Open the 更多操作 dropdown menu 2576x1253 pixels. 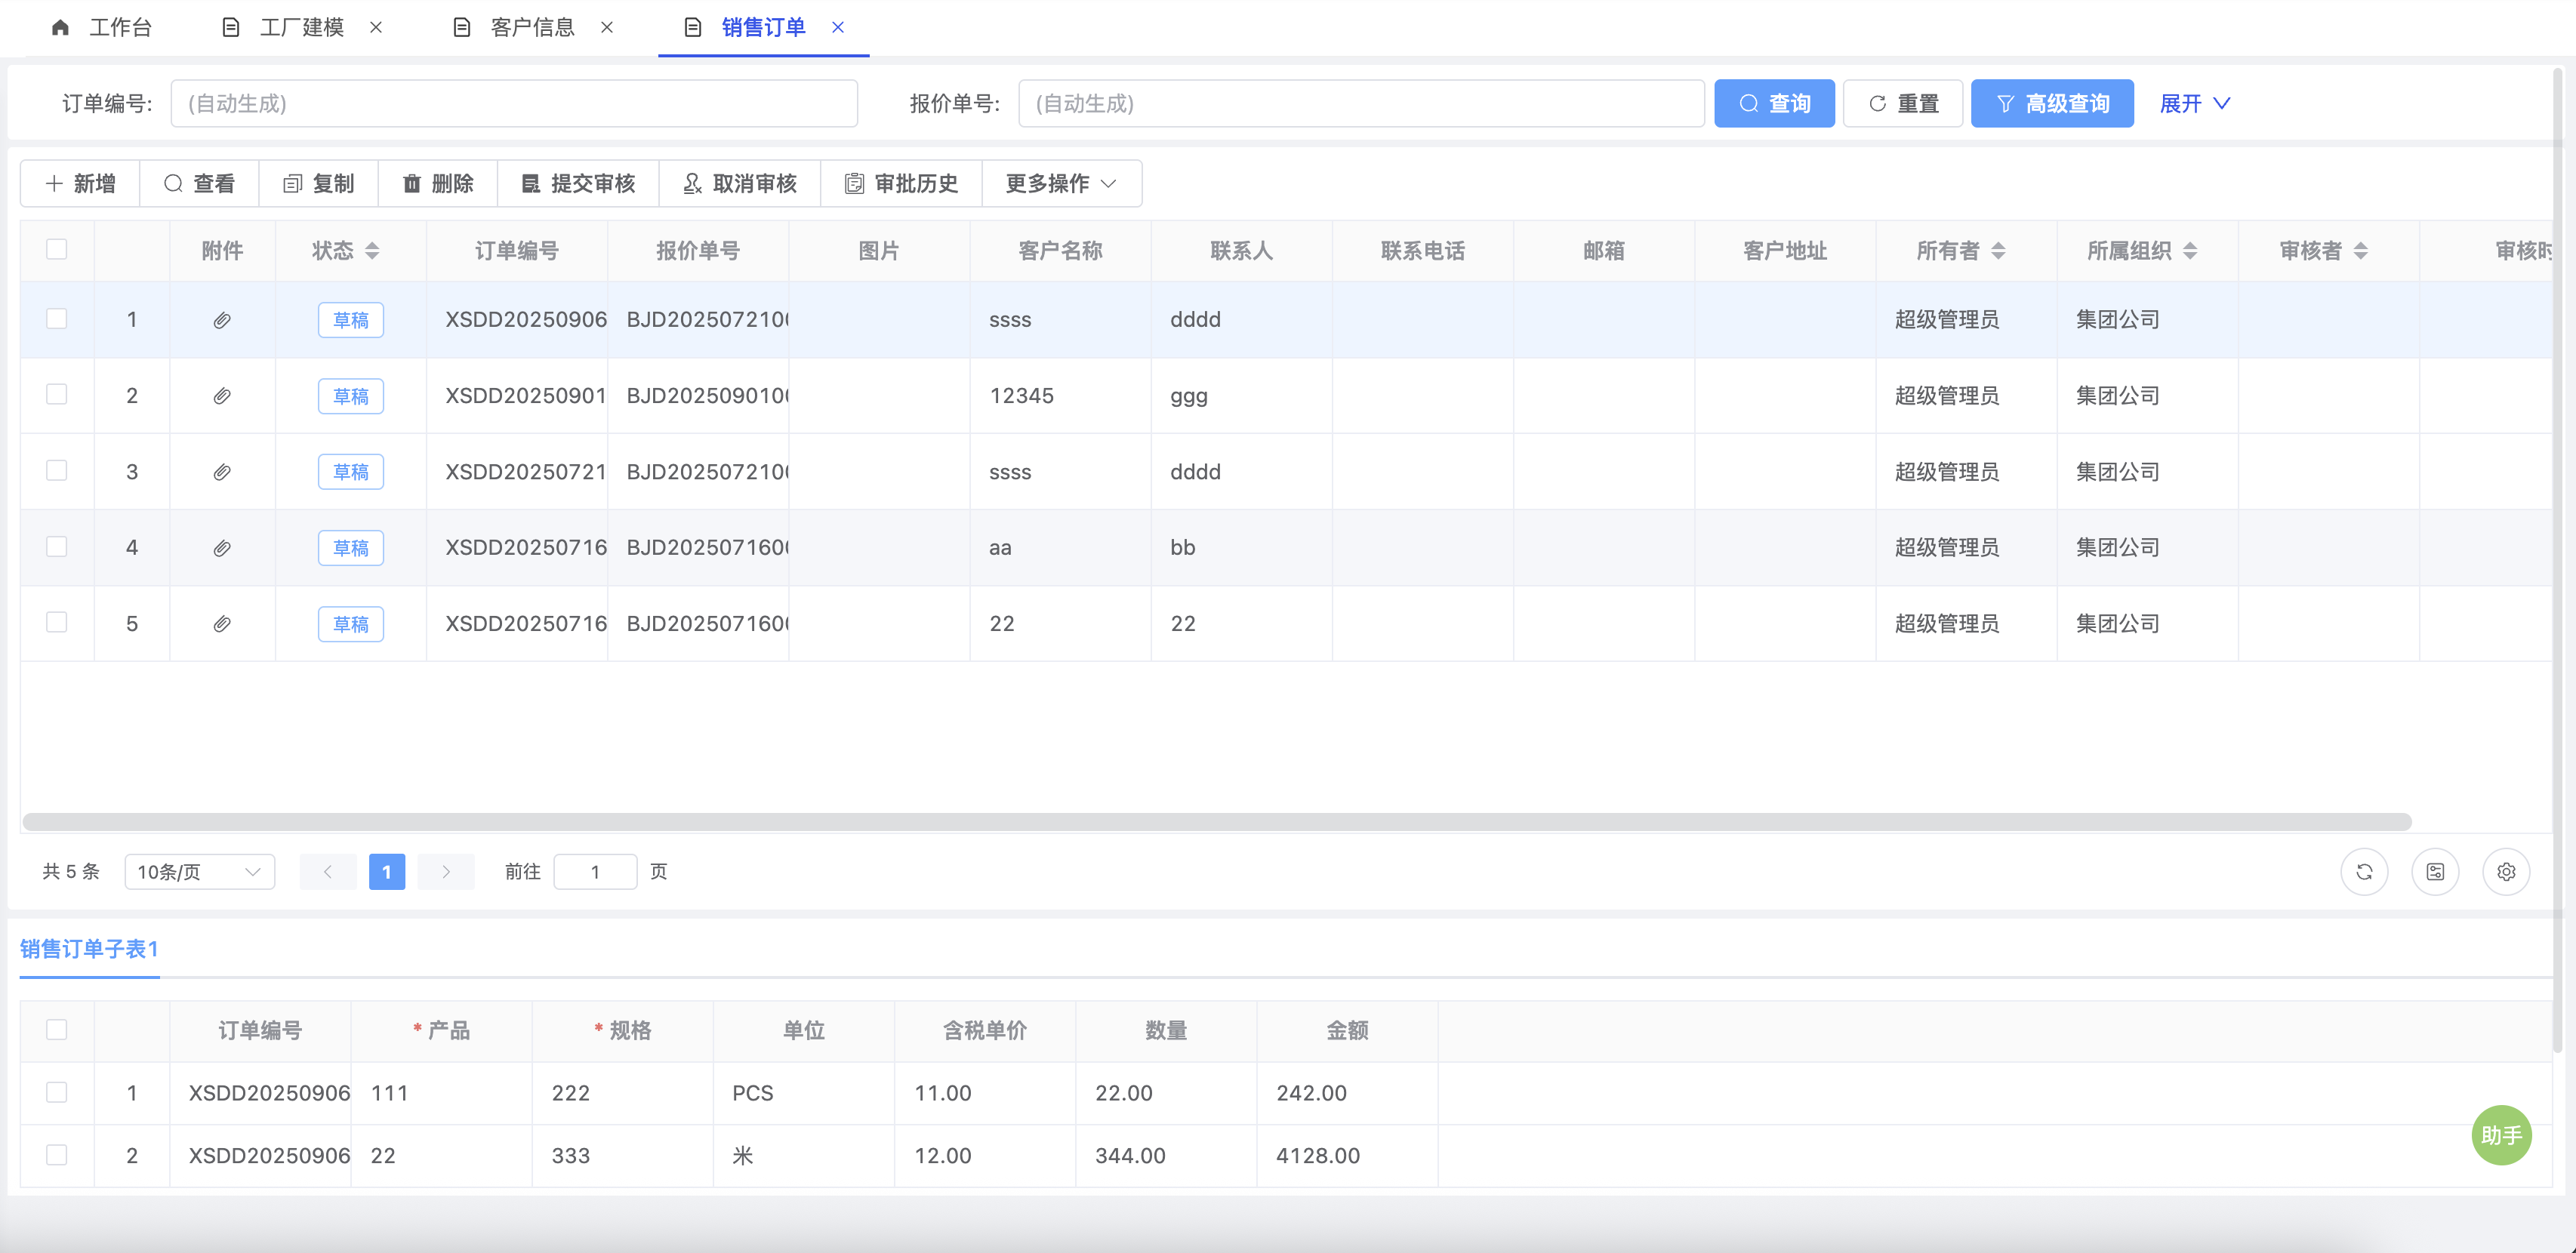click(x=1061, y=184)
